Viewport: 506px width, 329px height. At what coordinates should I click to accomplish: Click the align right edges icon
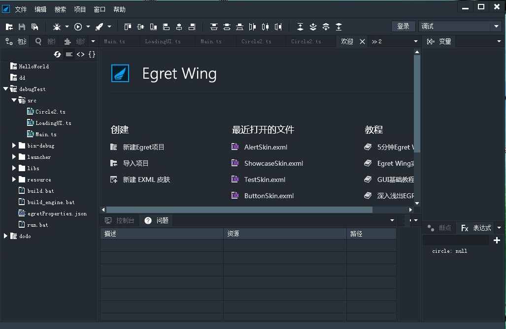tap(192, 27)
